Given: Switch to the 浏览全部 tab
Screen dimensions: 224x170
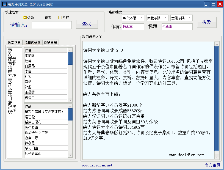Looking at the screenshot, I should point(51,43).
